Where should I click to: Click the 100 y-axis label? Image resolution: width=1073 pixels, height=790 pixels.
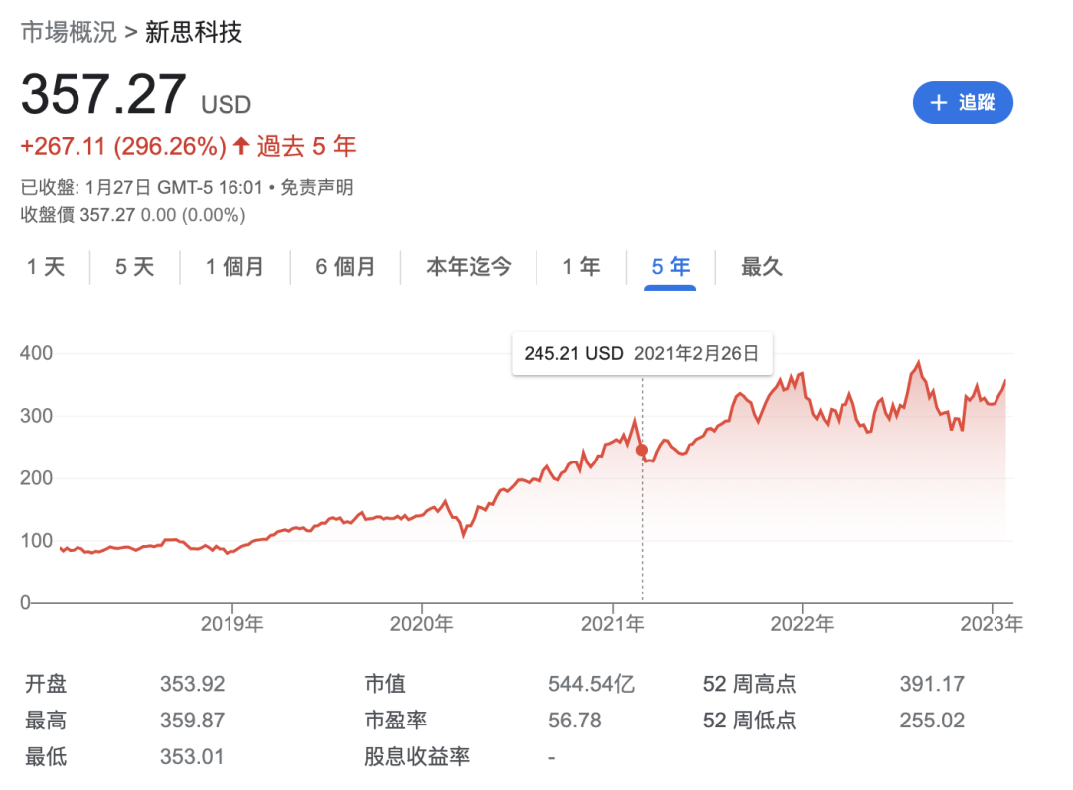[x=37, y=541]
